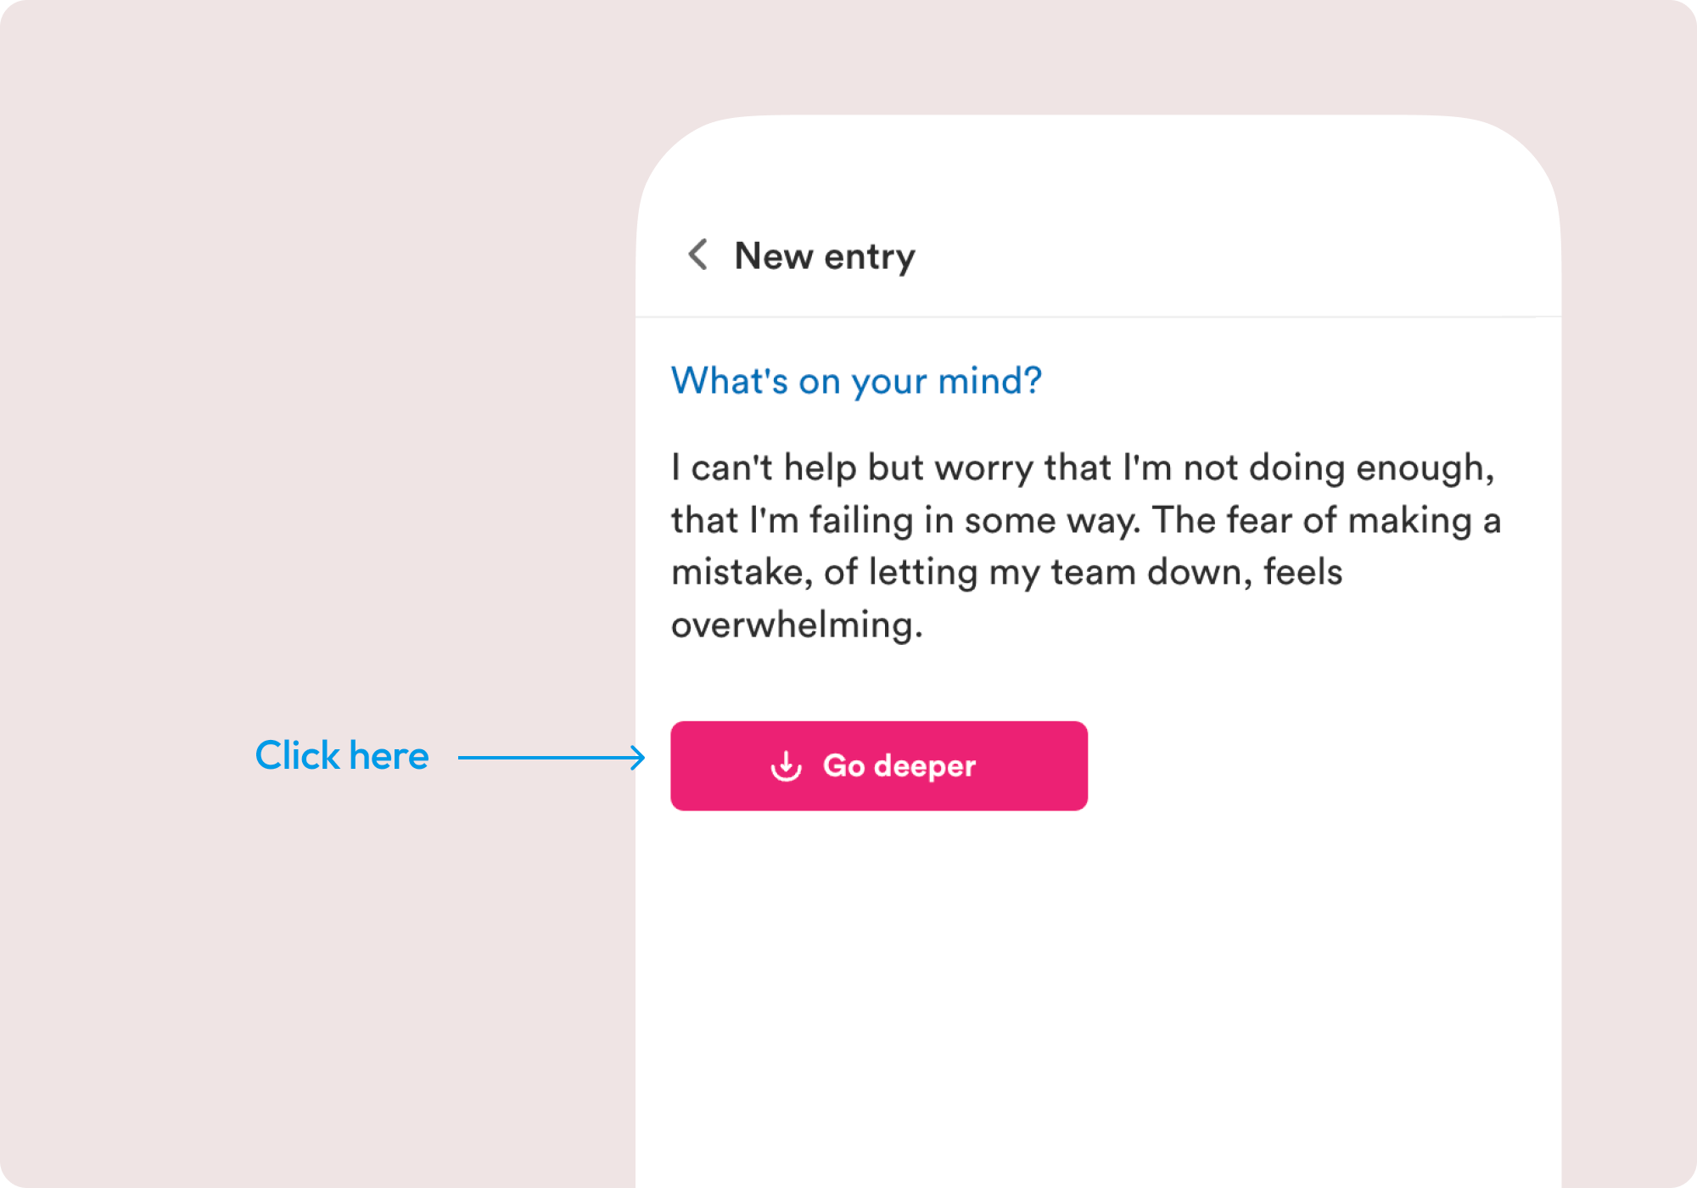
Task: Tap the Go deeper button
Action: click(x=879, y=765)
